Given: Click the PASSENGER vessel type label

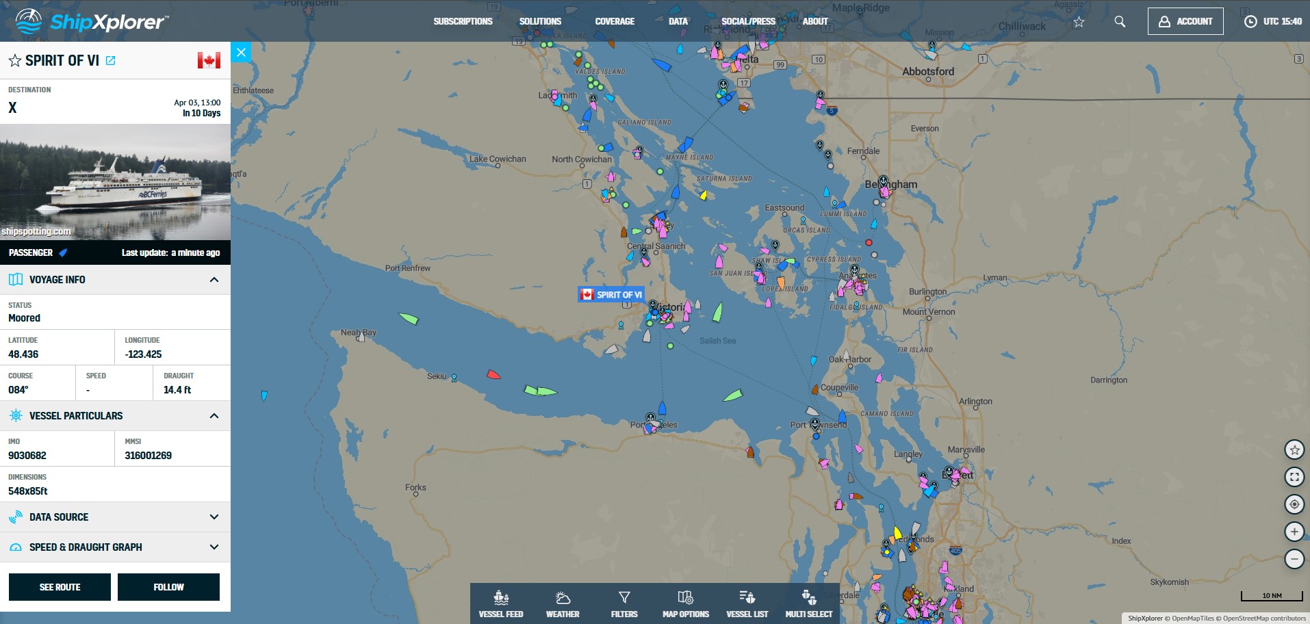Looking at the screenshot, I should coord(31,252).
